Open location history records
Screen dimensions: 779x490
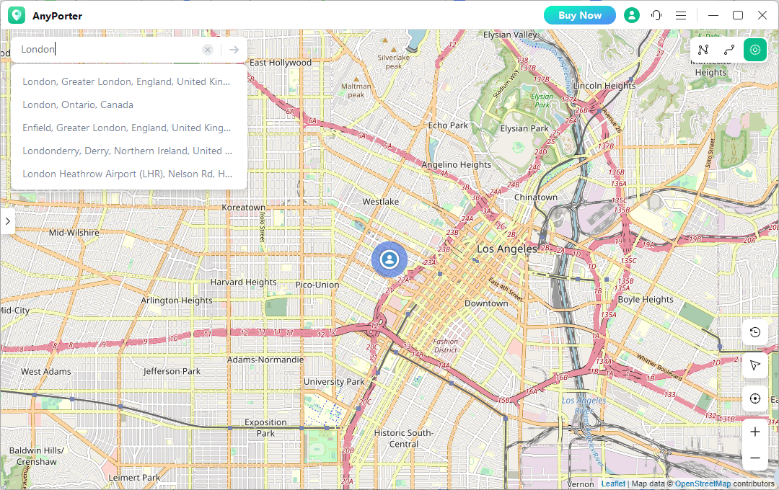(754, 332)
